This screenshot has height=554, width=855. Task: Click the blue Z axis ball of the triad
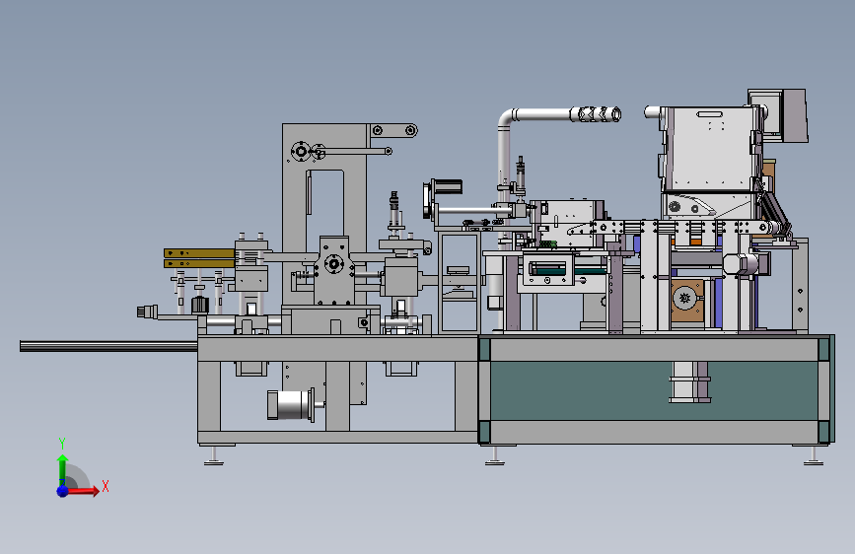tap(63, 491)
